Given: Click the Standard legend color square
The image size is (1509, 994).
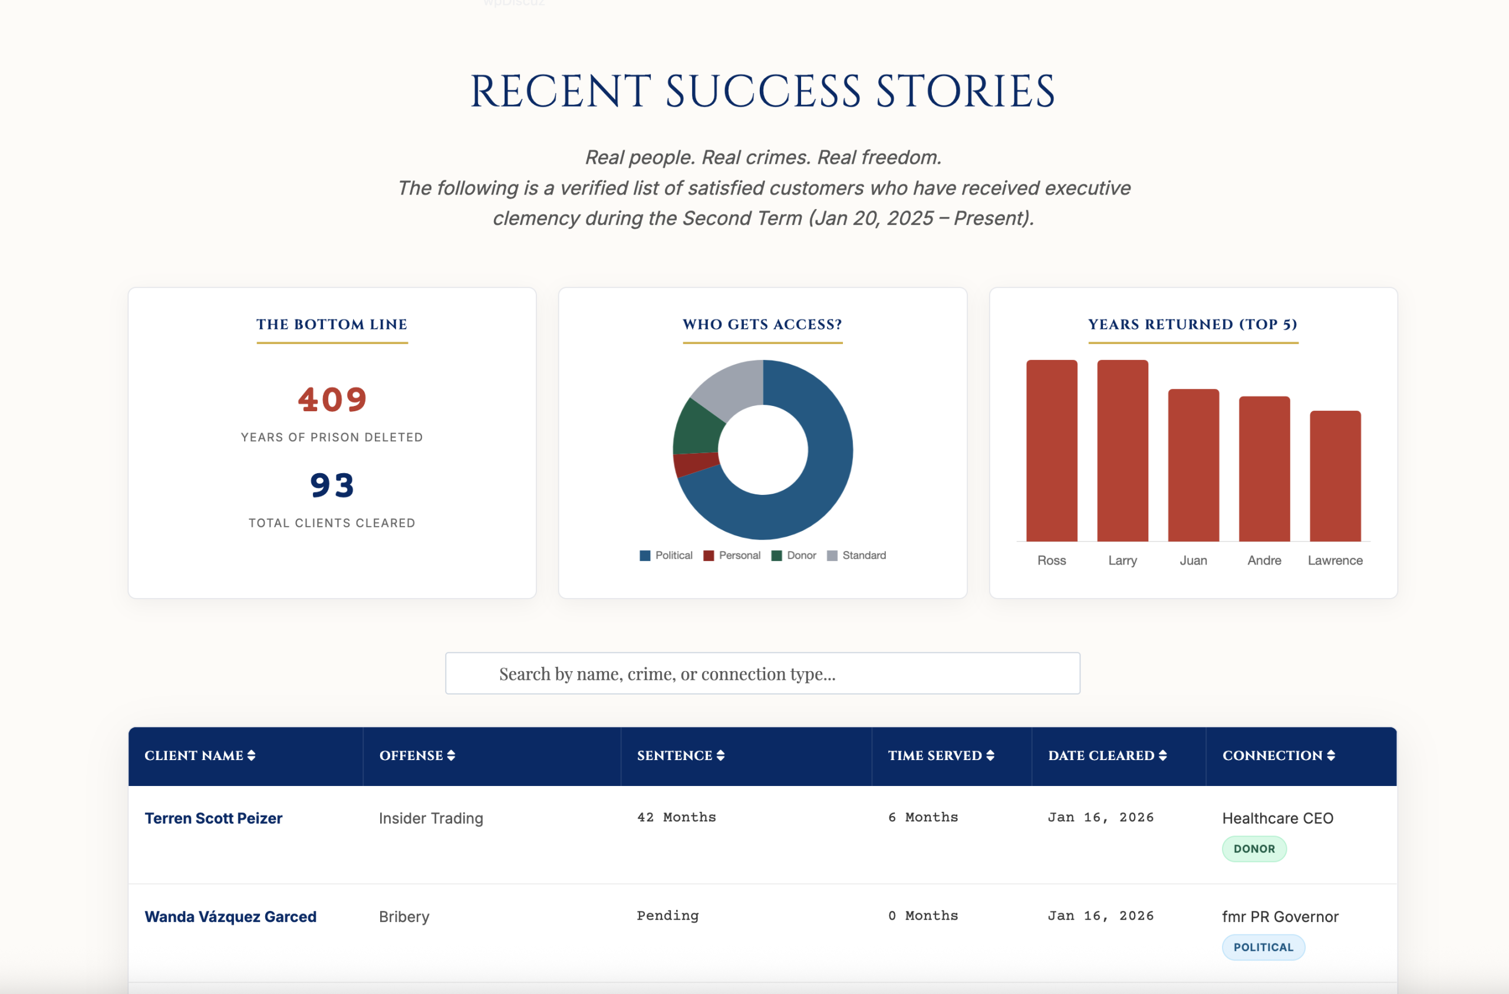Looking at the screenshot, I should point(832,555).
